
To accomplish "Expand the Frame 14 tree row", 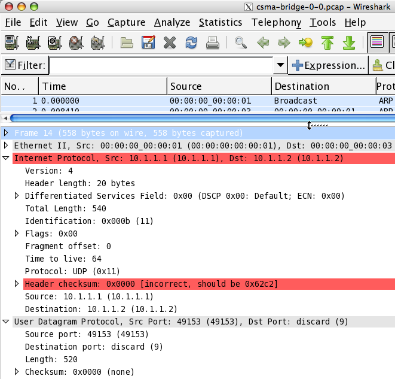I will [x=7, y=133].
